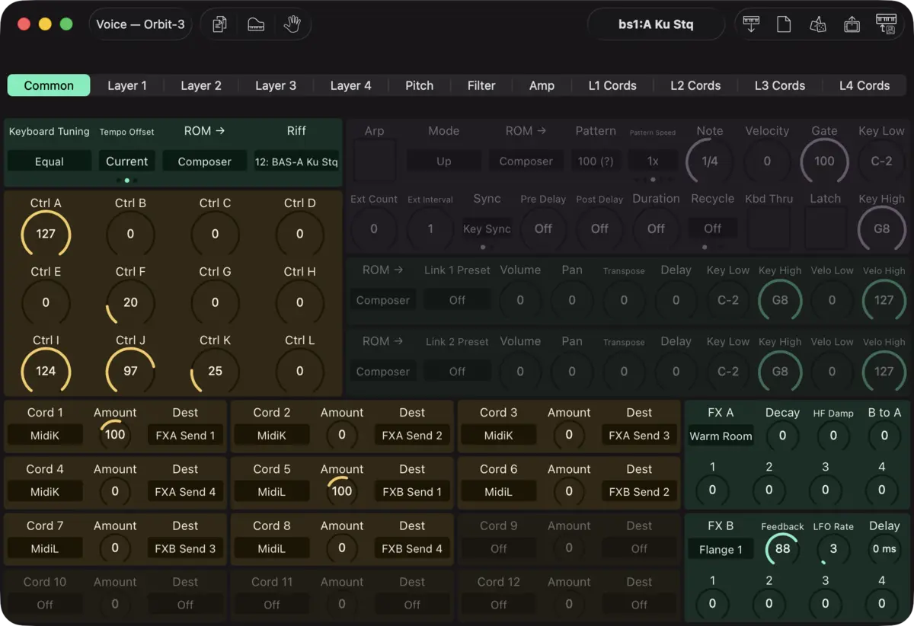Click the bs1:A Ku Stq preset name

tap(656, 24)
